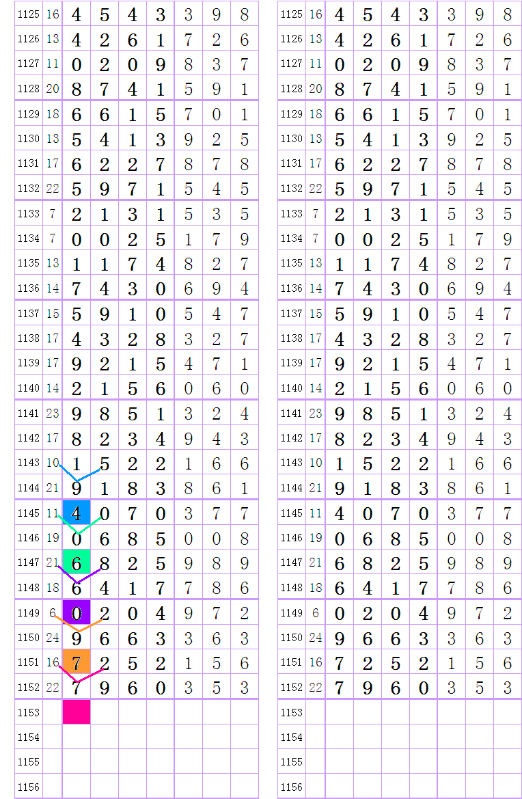Select the red 4 in right table row 1136
522x799 pixels.
click(x=507, y=288)
